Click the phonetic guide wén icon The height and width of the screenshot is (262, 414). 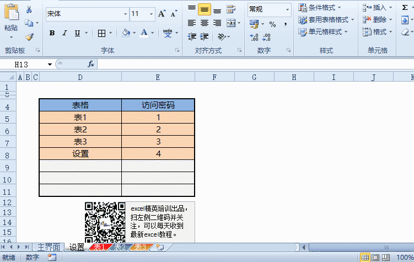168,33
